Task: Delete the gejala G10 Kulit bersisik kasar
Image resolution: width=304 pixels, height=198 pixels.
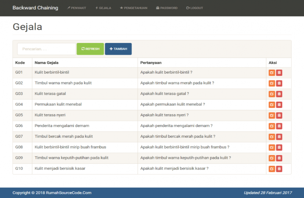Action: point(279,169)
